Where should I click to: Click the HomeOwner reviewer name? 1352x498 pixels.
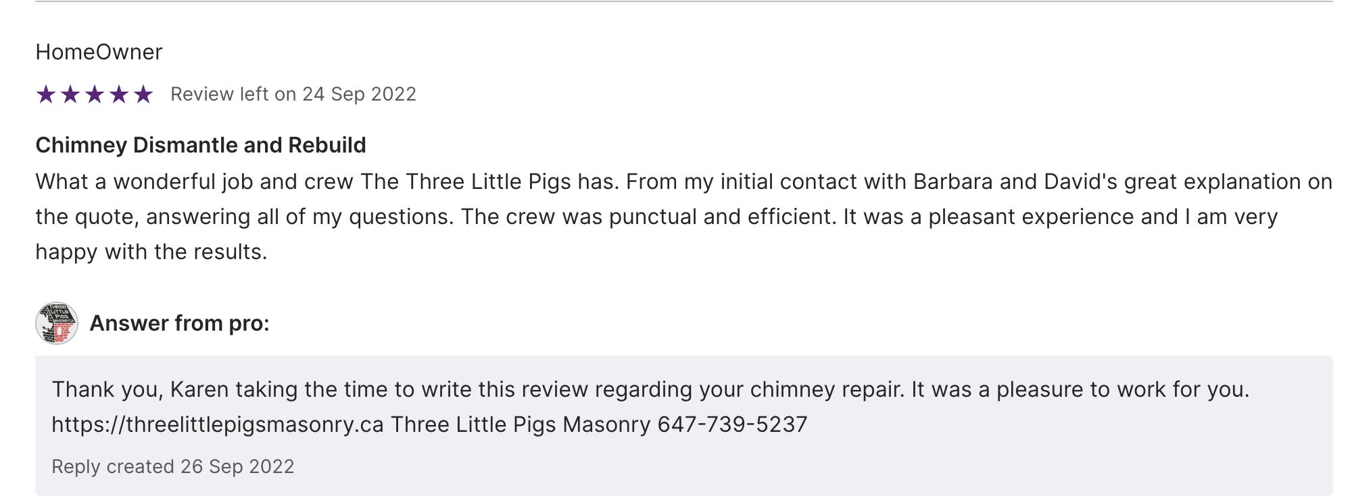pyautogui.click(x=99, y=52)
